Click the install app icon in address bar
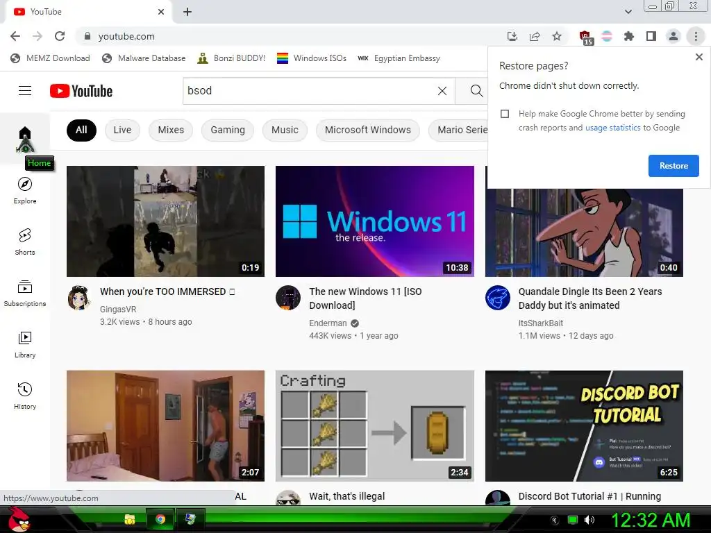Viewport: 711px width, 533px height. [512, 36]
